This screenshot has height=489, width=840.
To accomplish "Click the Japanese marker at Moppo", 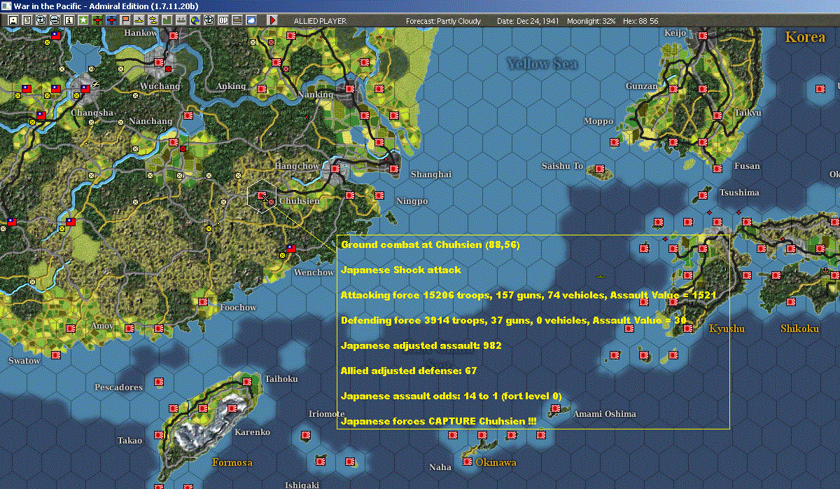I will [615, 142].
